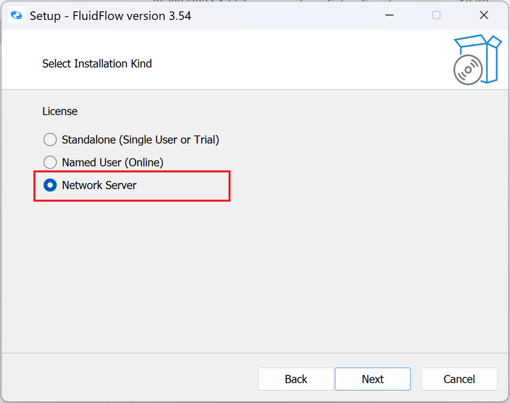The image size is (510, 403).
Task: Click the software package illustration icon
Action: [477, 58]
